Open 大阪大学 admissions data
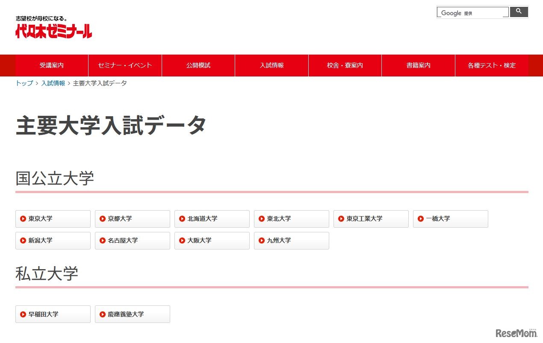Screen dimensions: 543x343 (212, 240)
